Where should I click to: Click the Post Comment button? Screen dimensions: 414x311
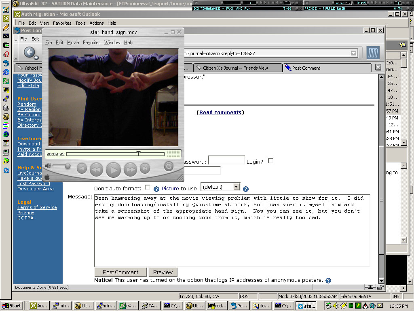coord(120,272)
